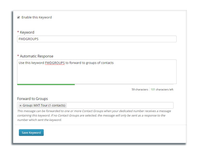Image resolution: width=200 pixels, height=153 pixels.
Task: Click the "Enable this Keyword" label text
Action: pyautogui.click(x=37, y=17)
